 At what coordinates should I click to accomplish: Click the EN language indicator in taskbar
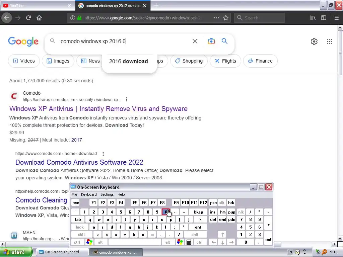(290, 252)
